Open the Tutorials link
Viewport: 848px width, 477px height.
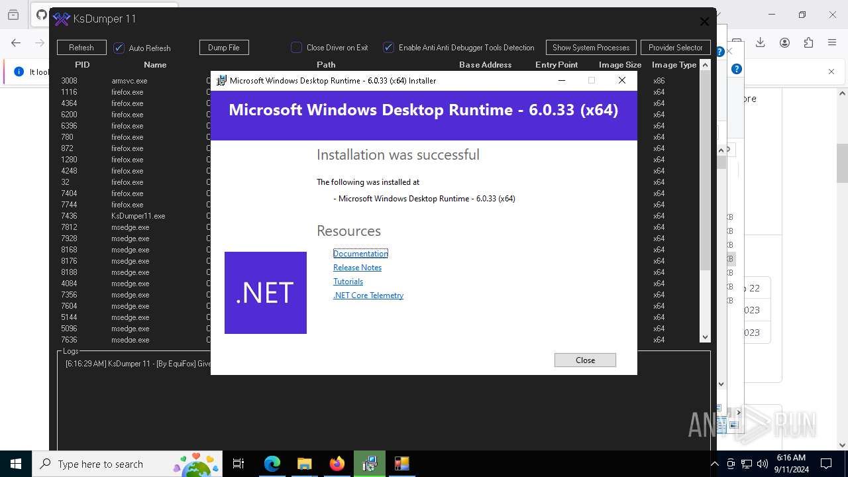click(348, 282)
